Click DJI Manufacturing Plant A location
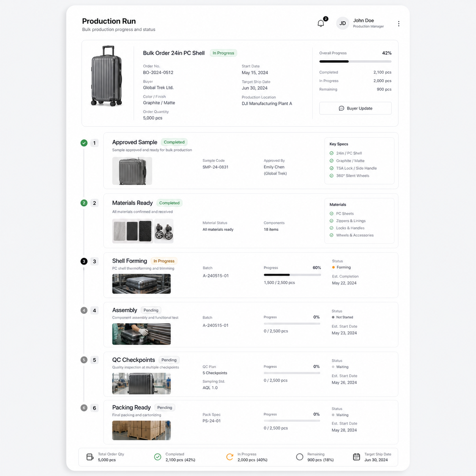476x476 pixels. coord(267,104)
